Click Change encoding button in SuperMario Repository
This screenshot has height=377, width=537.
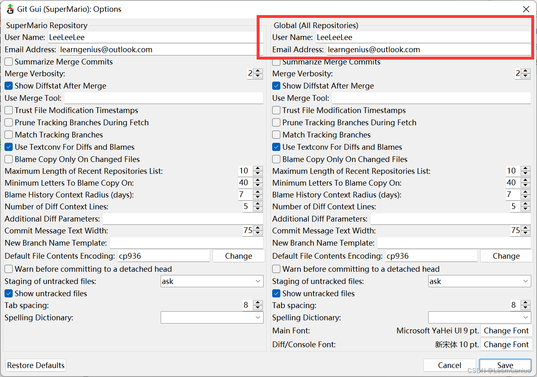(239, 256)
